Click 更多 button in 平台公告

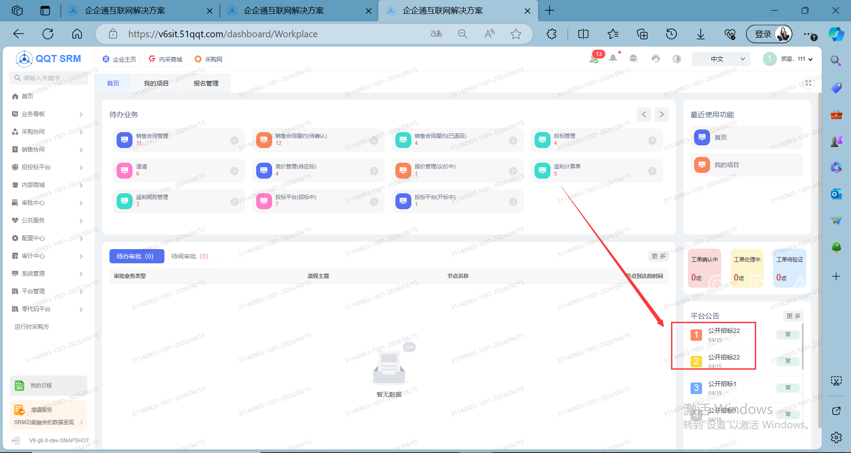coord(793,316)
